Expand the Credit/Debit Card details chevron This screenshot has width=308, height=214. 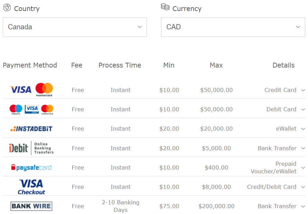point(303,187)
